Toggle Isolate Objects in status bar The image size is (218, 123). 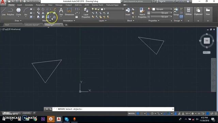coord(203,113)
